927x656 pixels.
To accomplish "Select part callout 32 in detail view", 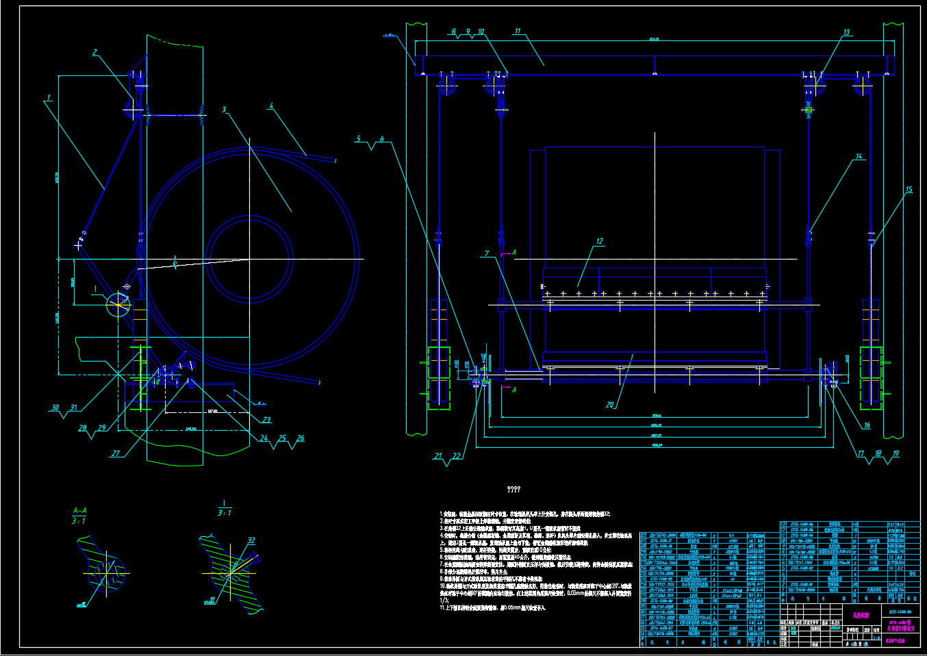I will [x=251, y=540].
